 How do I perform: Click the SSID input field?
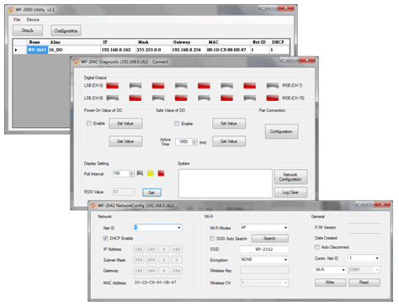pyautogui.click(x=264, y=249)
